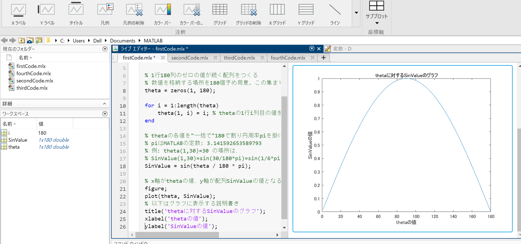Enable the X grid (Xグリッド)
521x244 pixels.
[277, 14]
